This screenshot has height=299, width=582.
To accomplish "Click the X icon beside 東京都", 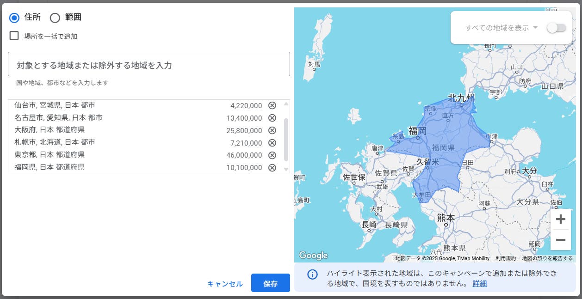I will point(272,155).
